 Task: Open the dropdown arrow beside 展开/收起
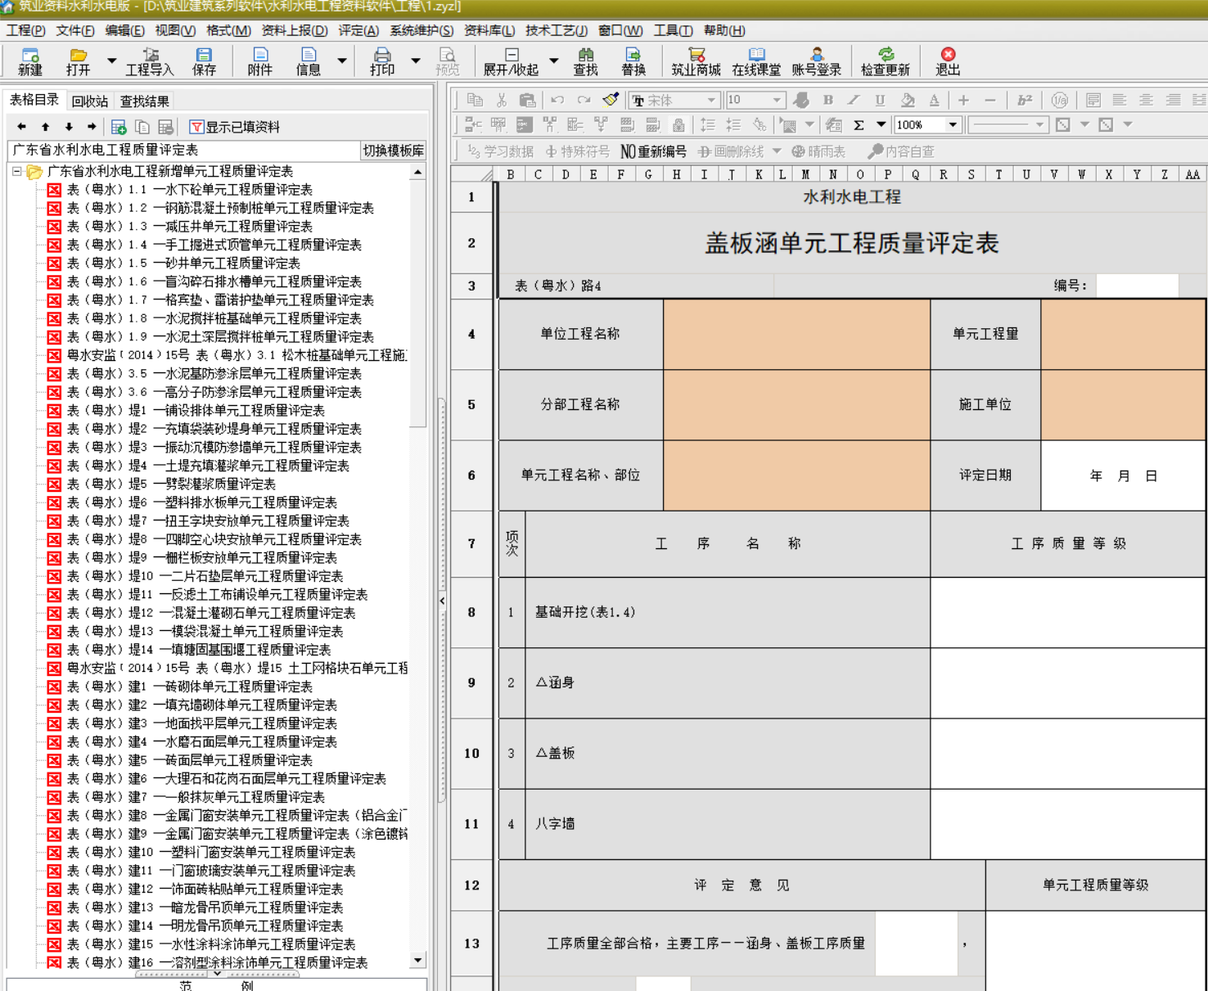(x=553, y=61)
